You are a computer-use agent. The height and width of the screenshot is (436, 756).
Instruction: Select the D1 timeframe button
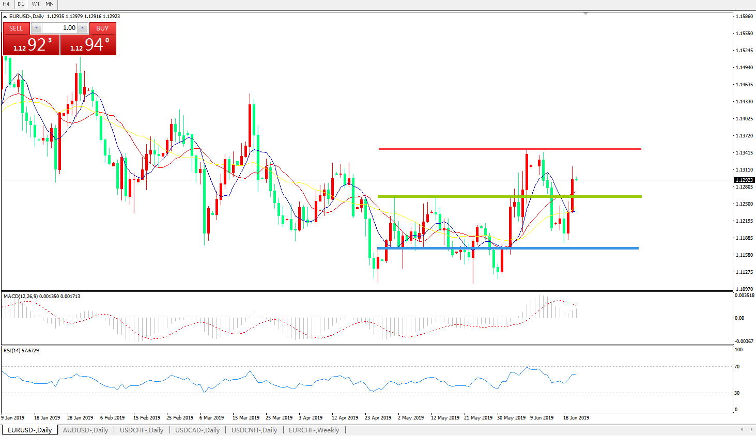click(x=21, y=4)
